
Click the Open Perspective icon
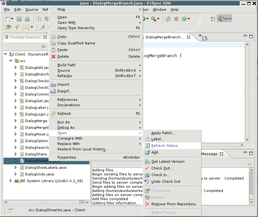tap(213, 19)
